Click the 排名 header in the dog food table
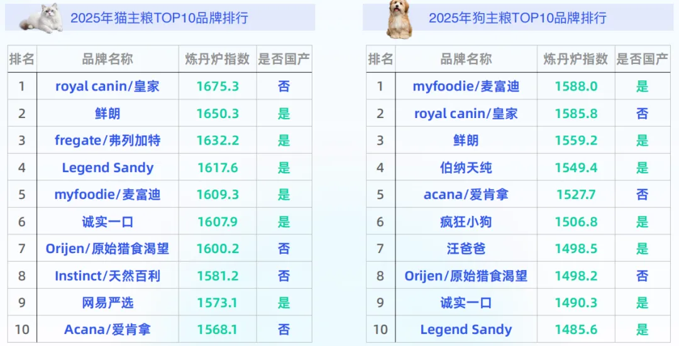Viewport: 679px width, 346px height. point(380,59)
